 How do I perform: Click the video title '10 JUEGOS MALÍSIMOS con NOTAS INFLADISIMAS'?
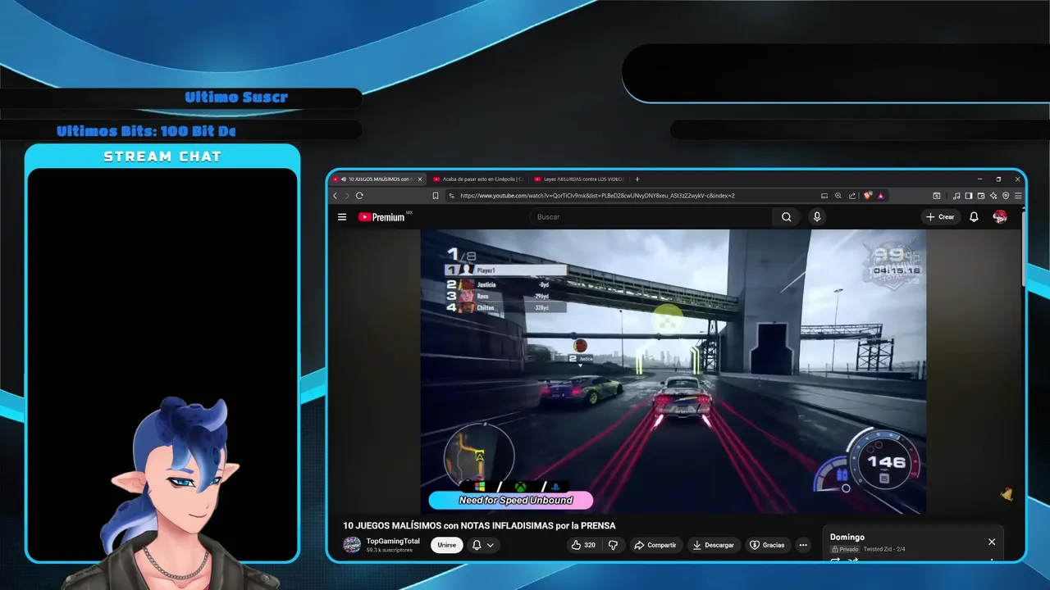coord(479,525)
